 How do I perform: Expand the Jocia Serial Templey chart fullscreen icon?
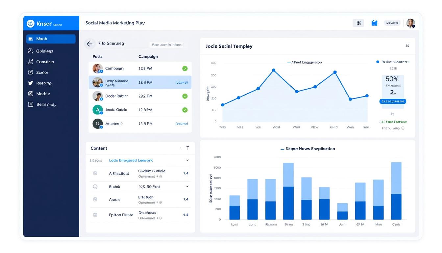tap(407, 46)
